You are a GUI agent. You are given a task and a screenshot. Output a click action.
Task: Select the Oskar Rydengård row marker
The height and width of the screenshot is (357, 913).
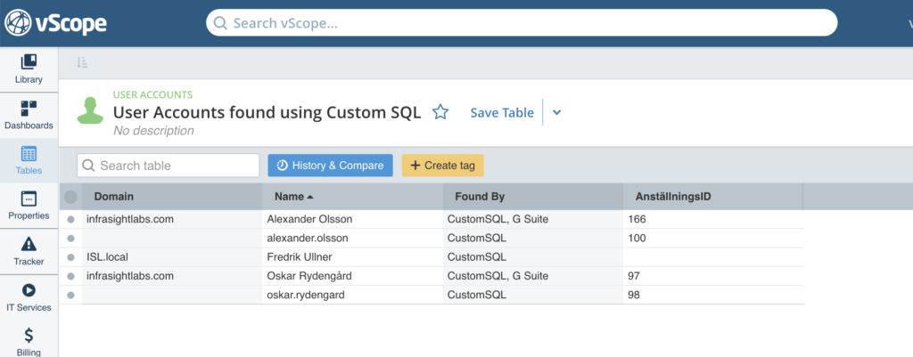[71, 276]
